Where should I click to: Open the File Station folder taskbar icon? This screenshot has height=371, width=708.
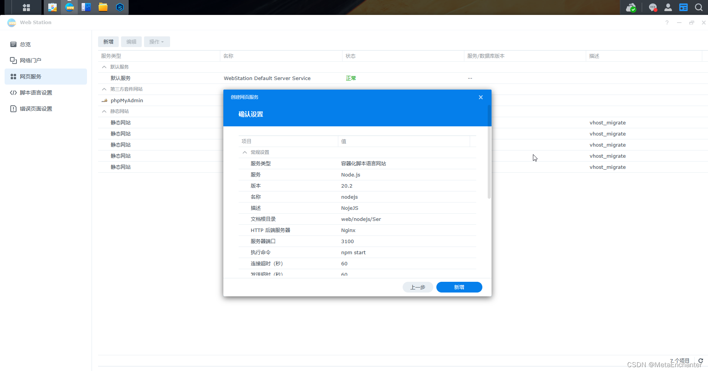pos(103,7)
